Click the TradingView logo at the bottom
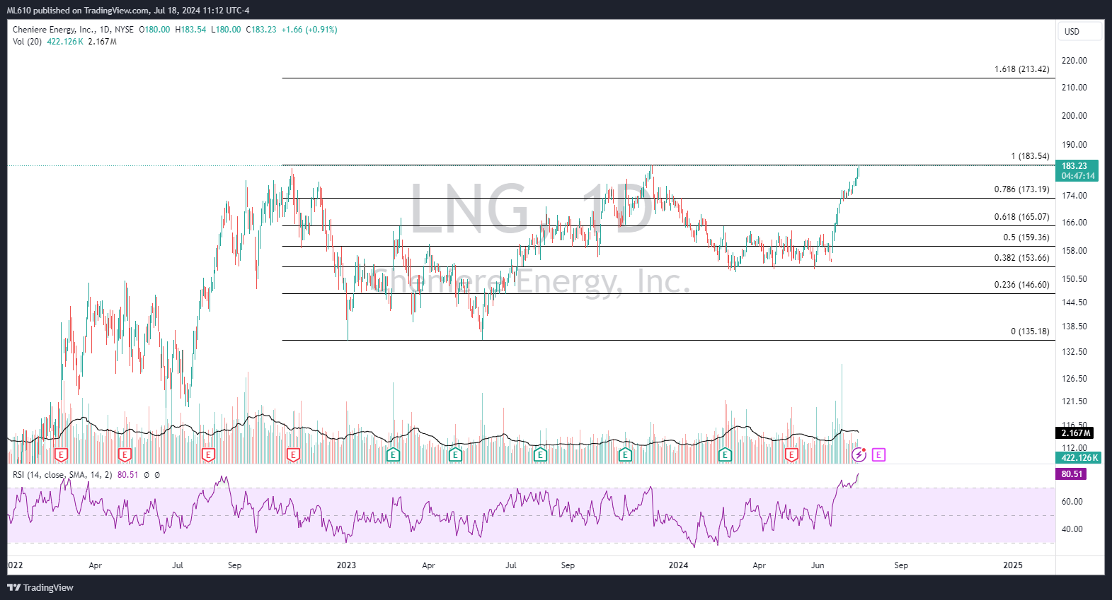This screenshot has height=600, width=1112. [x=40, y=587]
